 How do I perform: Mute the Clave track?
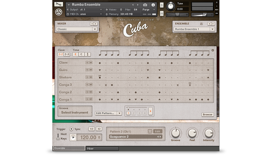[91, 63]
